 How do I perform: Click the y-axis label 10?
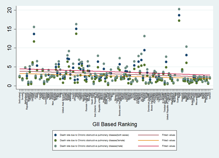point(10,48)
